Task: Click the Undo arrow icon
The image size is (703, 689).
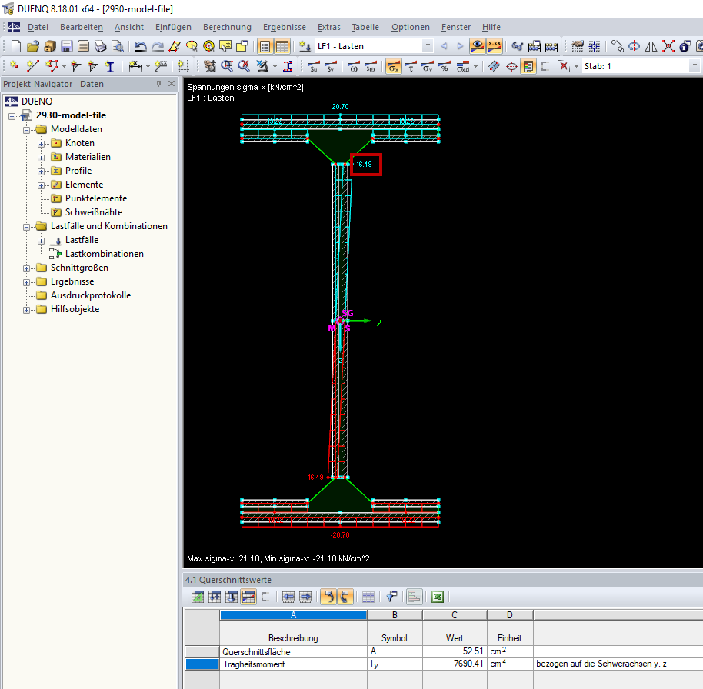Action: [140, 46]
